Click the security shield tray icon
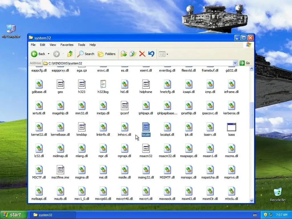Viewport: 292px width, 219px height. [265, 215]
